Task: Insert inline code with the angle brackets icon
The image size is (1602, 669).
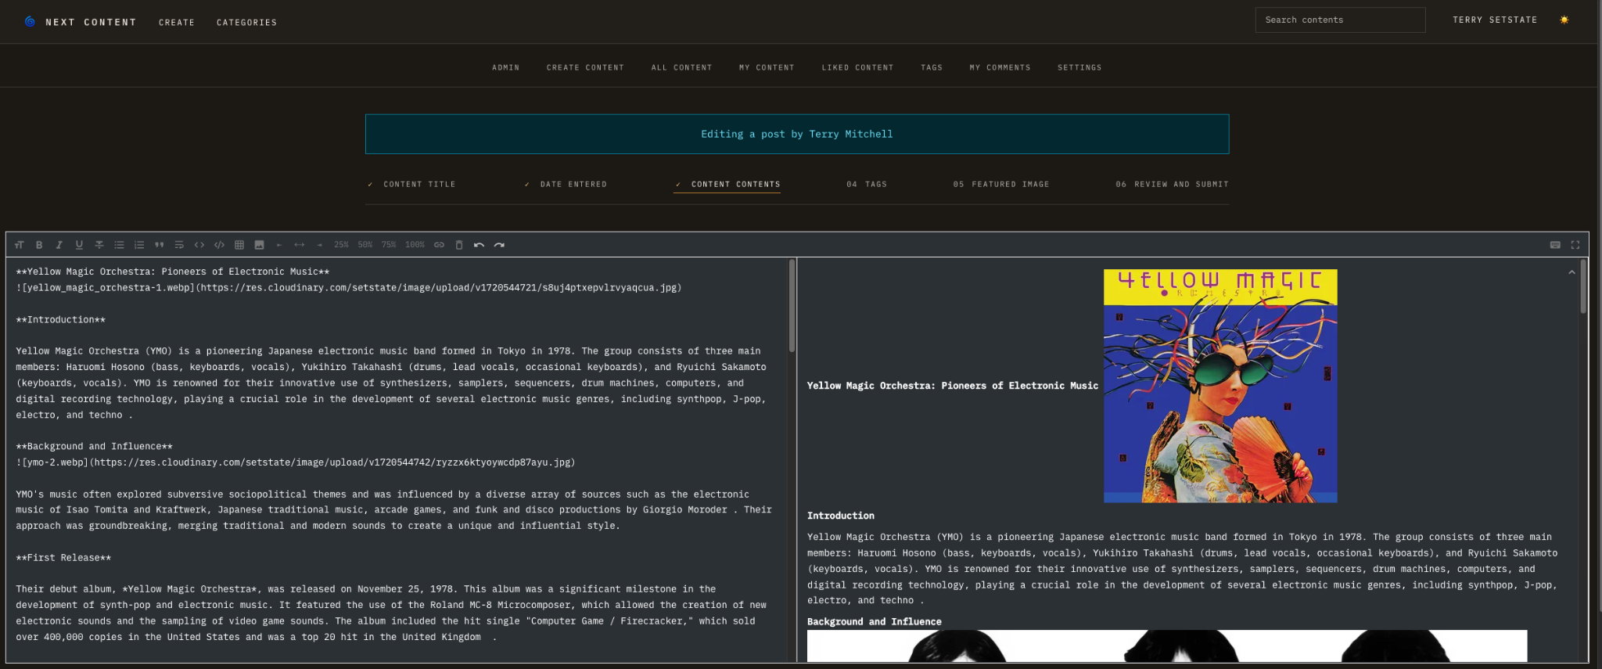Action: pos(199,245)
